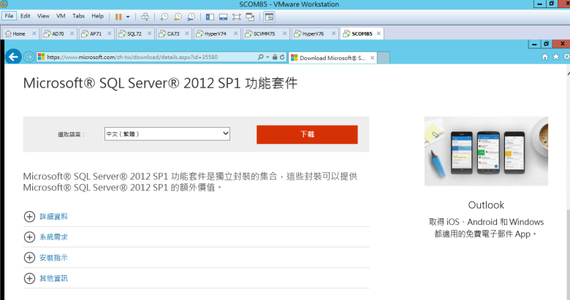Open the language selection dropdown
This screenshot has width=570, height=300.
[x=167, y=134]
